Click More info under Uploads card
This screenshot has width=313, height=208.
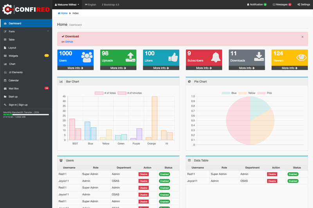(x=118, y=68)
